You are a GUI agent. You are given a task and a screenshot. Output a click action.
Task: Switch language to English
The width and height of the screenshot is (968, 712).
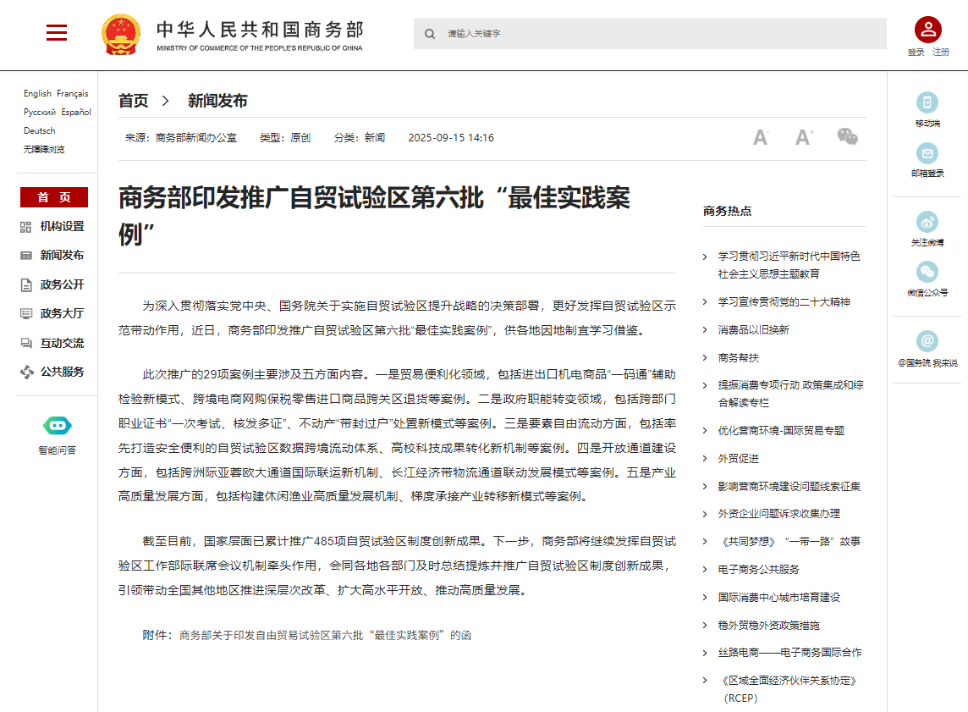click(x=37, y=94)
